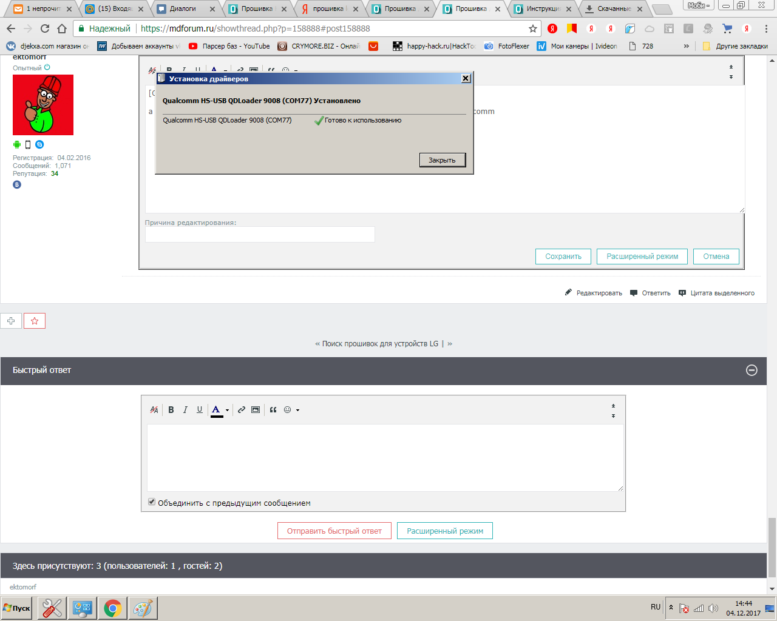Switch to the (15) Входящие tab
Viewport: 777px width, 621px height.
pos(114,9)
